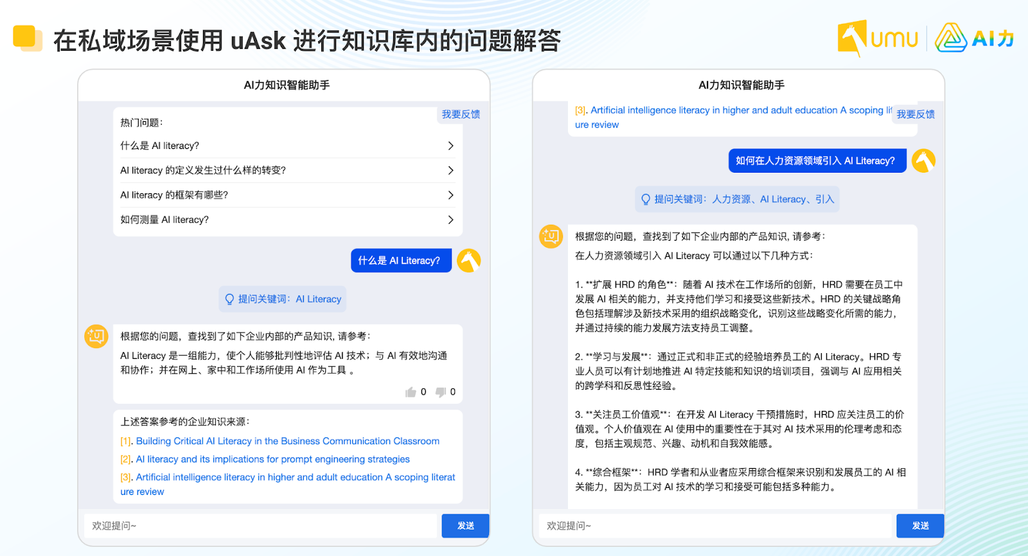Click "在人力资源领域引入 AI Literacy 可以通过以下几种方式:"

pos(694,256)
